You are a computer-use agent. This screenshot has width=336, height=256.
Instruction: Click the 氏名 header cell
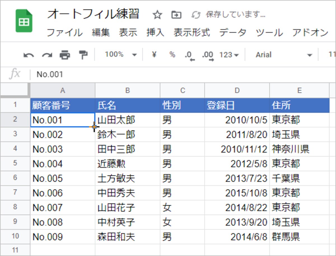coord(127,105)
